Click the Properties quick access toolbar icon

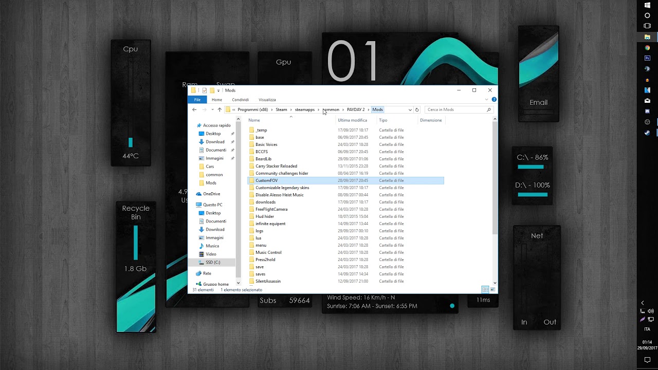click(x=204, y=90)
